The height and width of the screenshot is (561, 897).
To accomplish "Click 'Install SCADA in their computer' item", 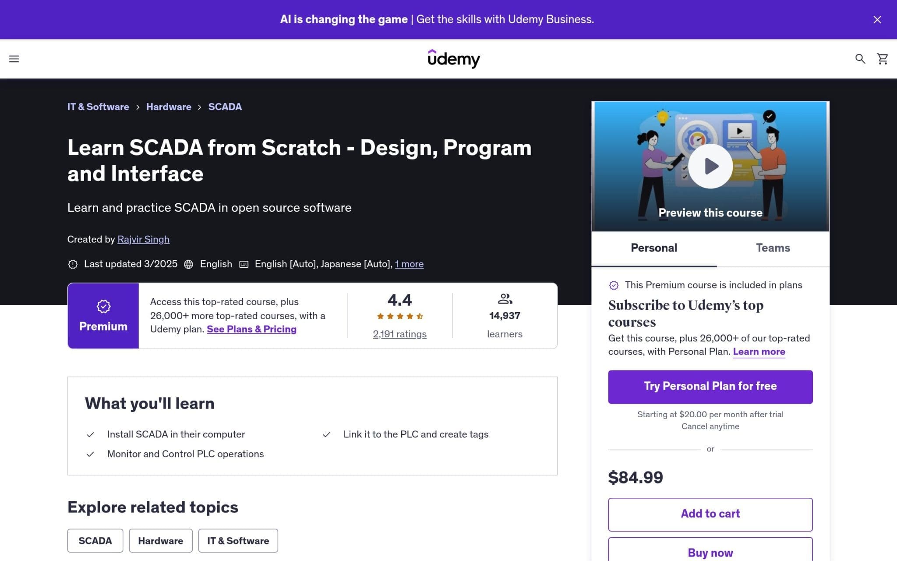I will point(176,434).
